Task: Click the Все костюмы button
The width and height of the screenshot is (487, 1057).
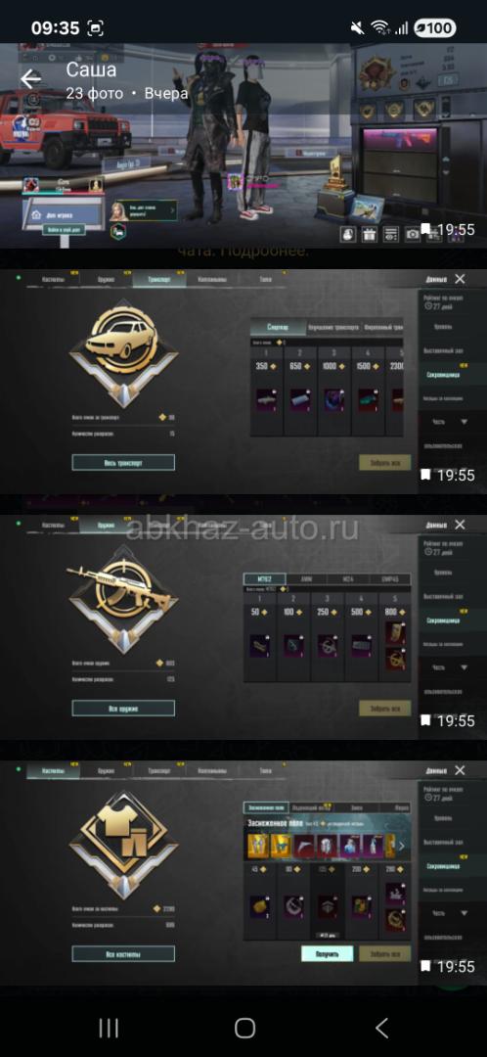Action: (123, 954)
